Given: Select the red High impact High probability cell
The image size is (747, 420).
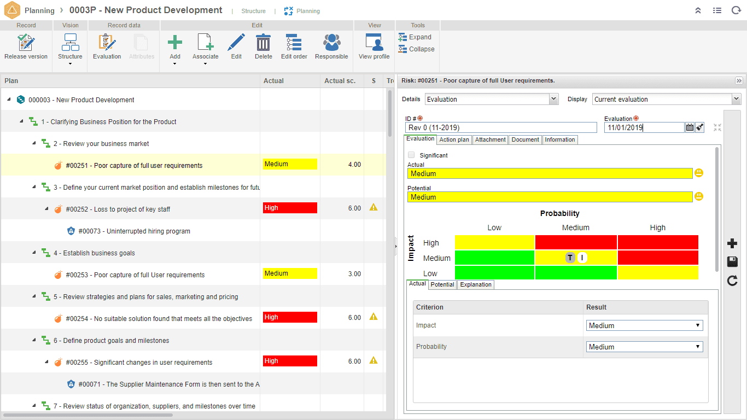Looking at the screenshot, I should click(658, 242).
